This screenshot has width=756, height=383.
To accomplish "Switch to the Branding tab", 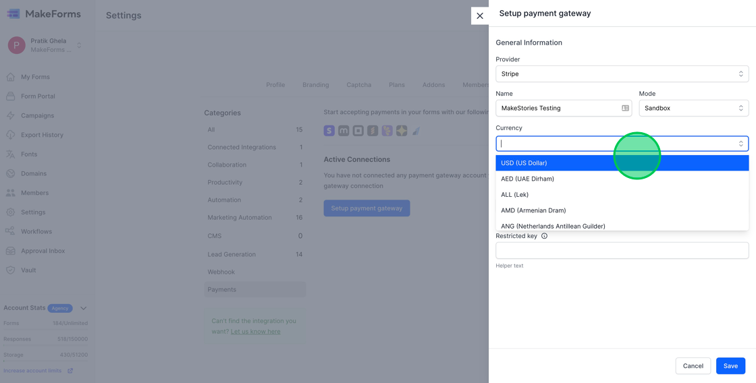I will pos(315,85).
